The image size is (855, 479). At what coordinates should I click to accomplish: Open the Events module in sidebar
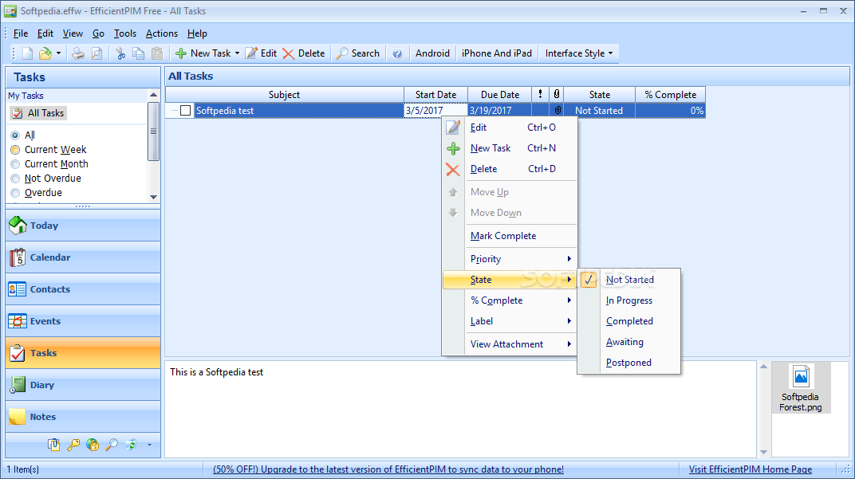pos(83,321)
